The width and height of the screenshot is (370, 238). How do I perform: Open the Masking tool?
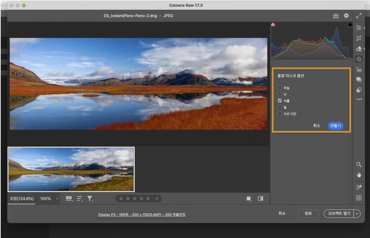pyautogui.click(x=359, y=59)
